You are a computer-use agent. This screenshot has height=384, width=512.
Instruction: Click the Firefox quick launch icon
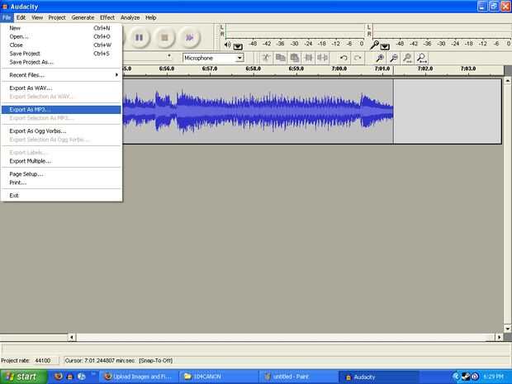click(x=59, y=377)
